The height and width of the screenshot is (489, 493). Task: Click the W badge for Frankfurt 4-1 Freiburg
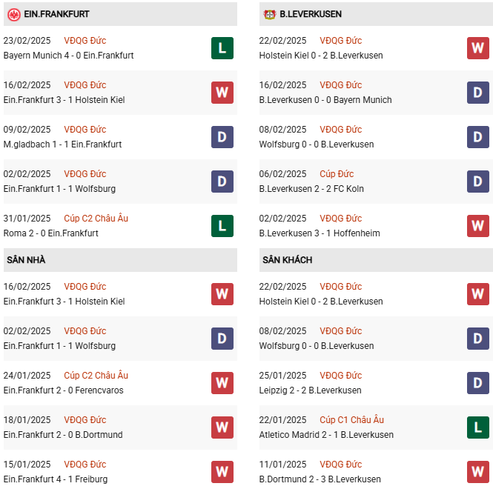[222, 472]
